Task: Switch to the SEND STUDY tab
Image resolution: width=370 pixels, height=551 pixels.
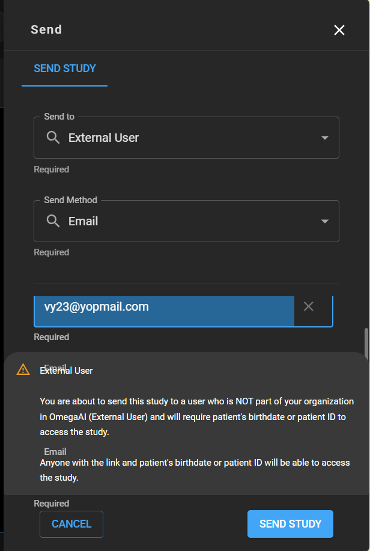Action: [x=65, y=68]
